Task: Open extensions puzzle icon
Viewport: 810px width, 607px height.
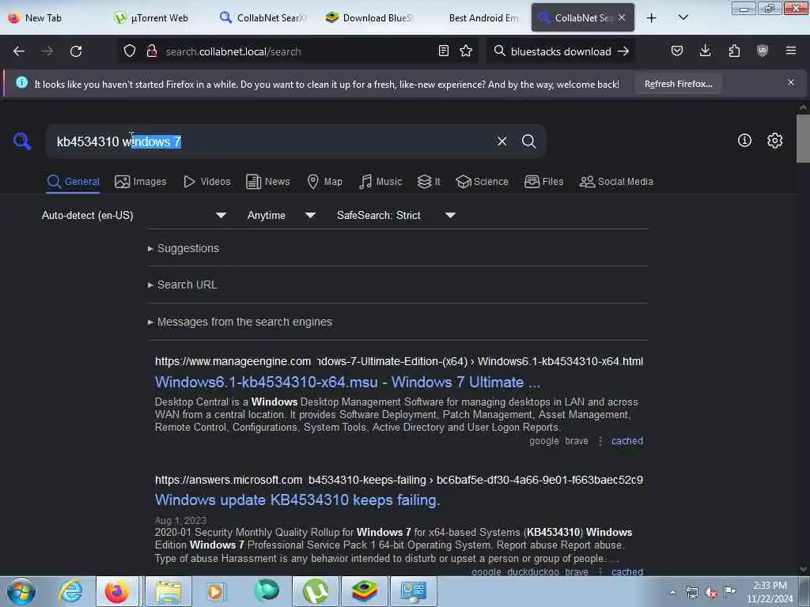Action: coord(734,51)
